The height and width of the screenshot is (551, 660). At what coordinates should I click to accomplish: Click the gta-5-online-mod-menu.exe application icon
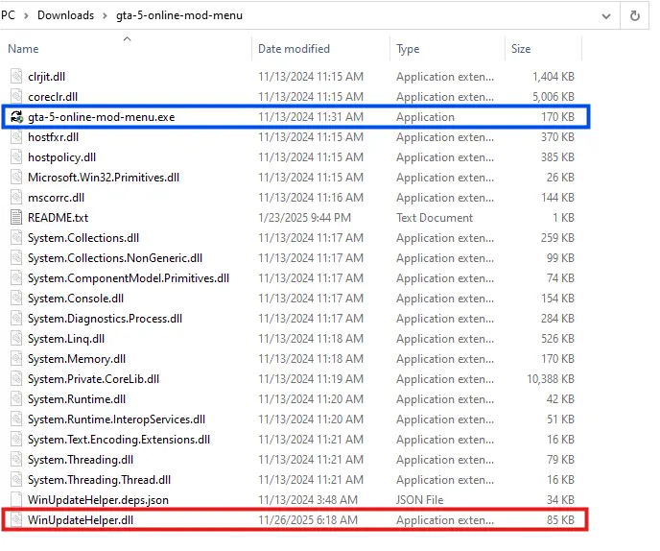click(x=15, y=117)
